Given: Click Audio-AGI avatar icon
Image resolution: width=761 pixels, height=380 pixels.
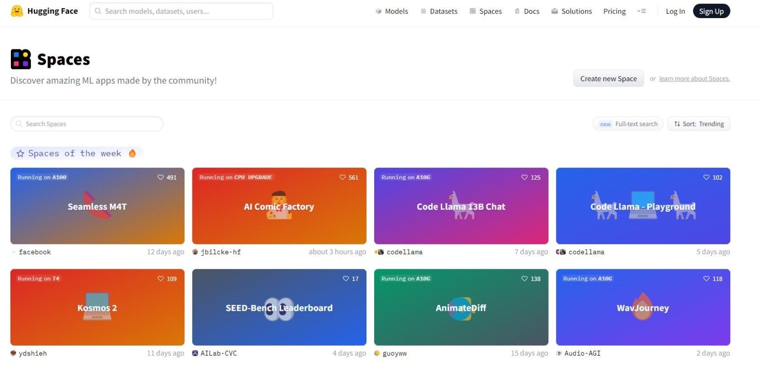Looking at the screenshot, I should [559, 353].
